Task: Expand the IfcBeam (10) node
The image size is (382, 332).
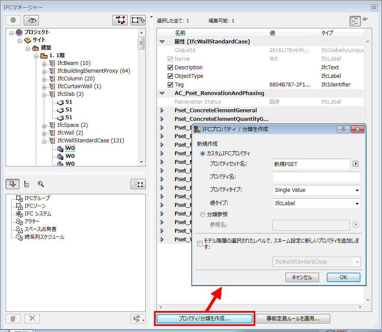Action: 44,64
